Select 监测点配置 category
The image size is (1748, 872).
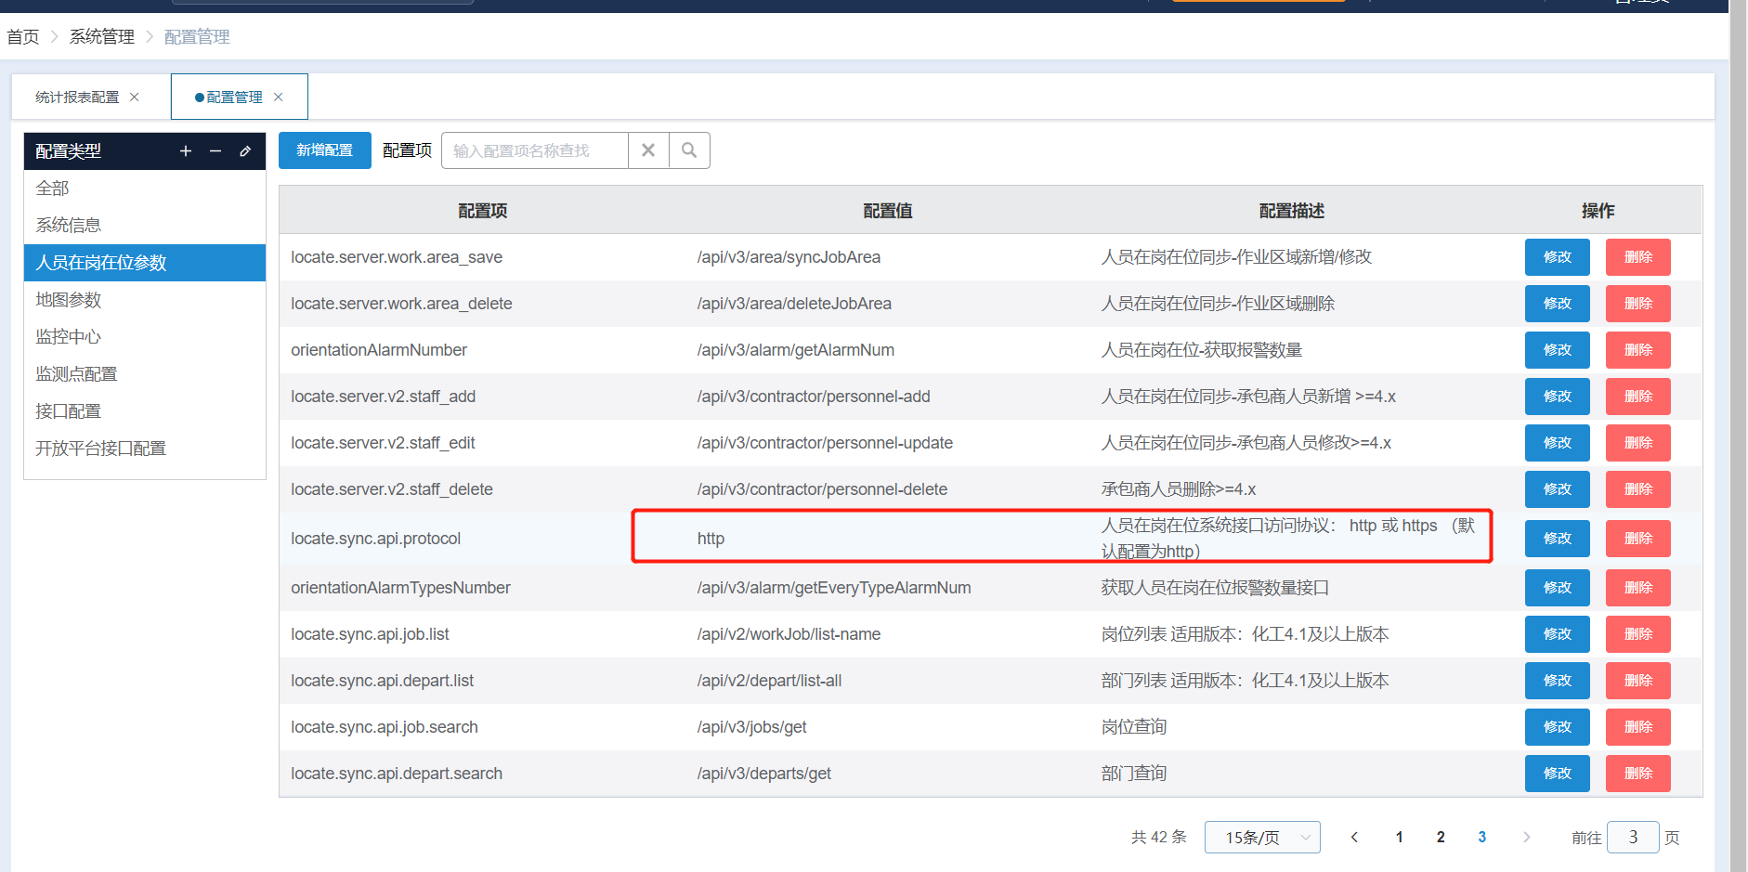pos(145,374)
